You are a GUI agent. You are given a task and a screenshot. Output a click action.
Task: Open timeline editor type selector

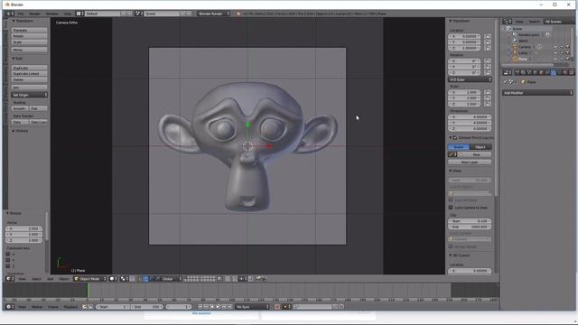click(10, 307)
